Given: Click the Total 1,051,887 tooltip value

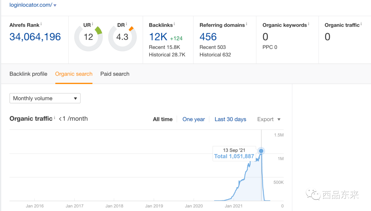Looking at the screenshot, I should [x=234, y=156].
